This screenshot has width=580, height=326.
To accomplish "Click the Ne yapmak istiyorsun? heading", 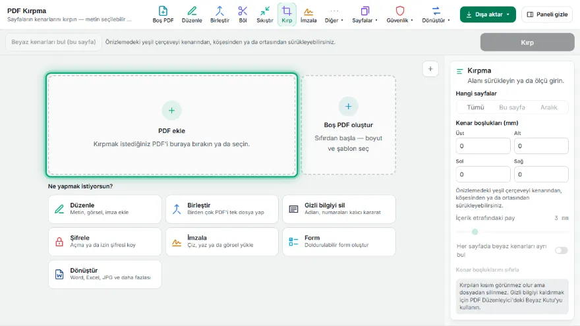I will tap(80, 186).
